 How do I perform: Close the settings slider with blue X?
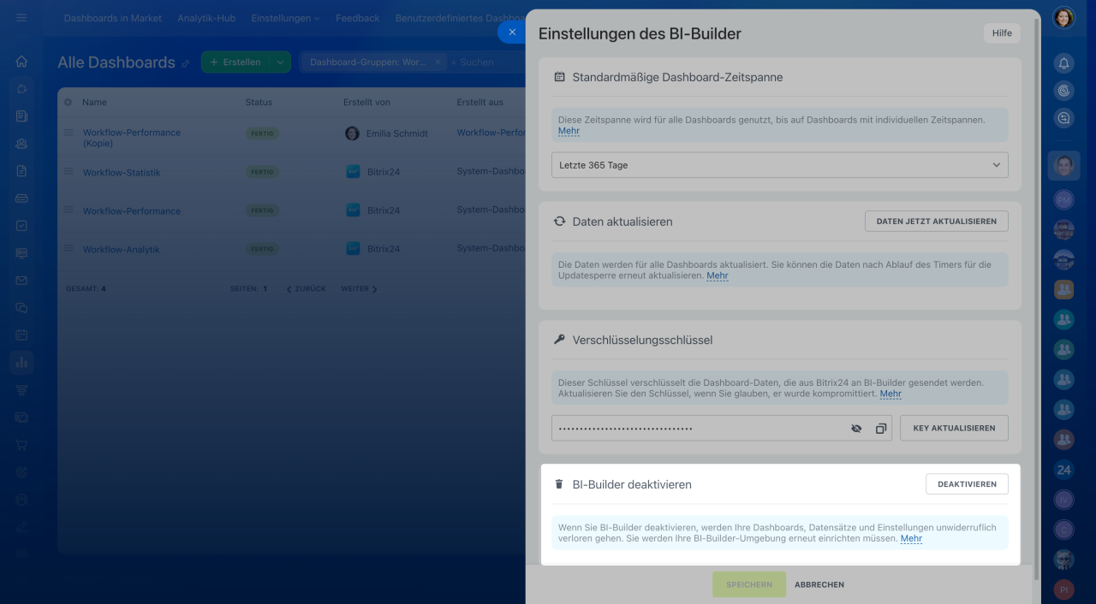tap(512, 32)
